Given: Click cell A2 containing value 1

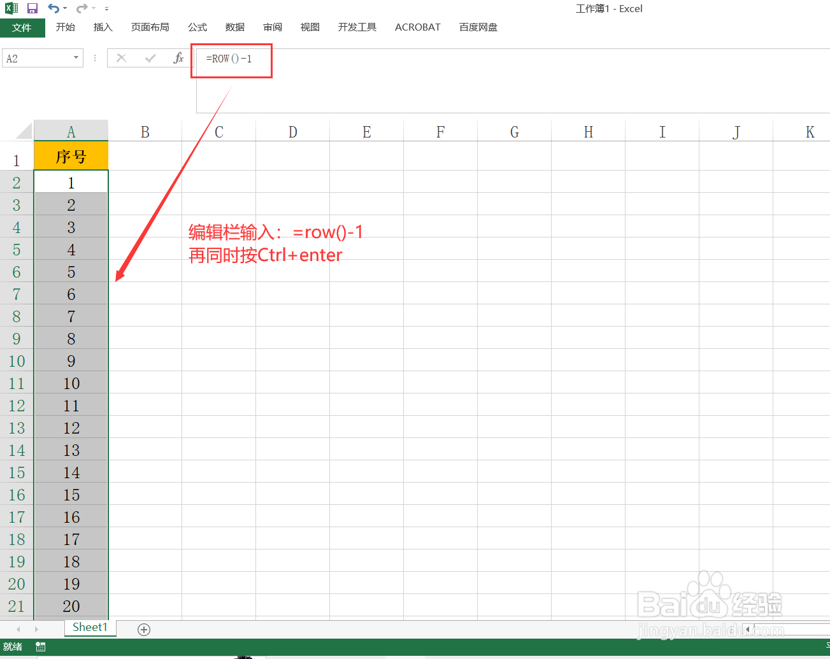Looking at the screenshot, I should 71,182.
